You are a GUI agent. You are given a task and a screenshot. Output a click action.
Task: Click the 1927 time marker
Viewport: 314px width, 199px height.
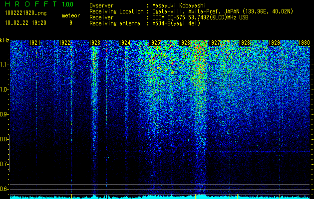214,43
